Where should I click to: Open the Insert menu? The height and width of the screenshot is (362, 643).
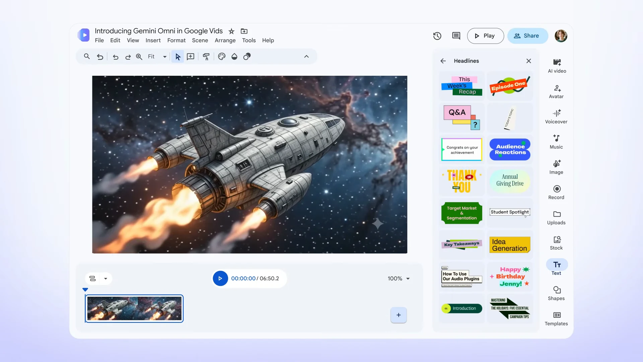(153, 40)
